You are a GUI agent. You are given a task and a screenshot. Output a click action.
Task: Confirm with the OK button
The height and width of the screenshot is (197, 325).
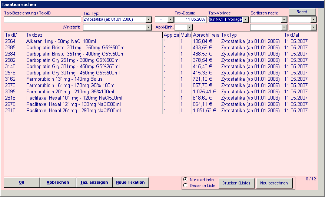click(21, 182)
